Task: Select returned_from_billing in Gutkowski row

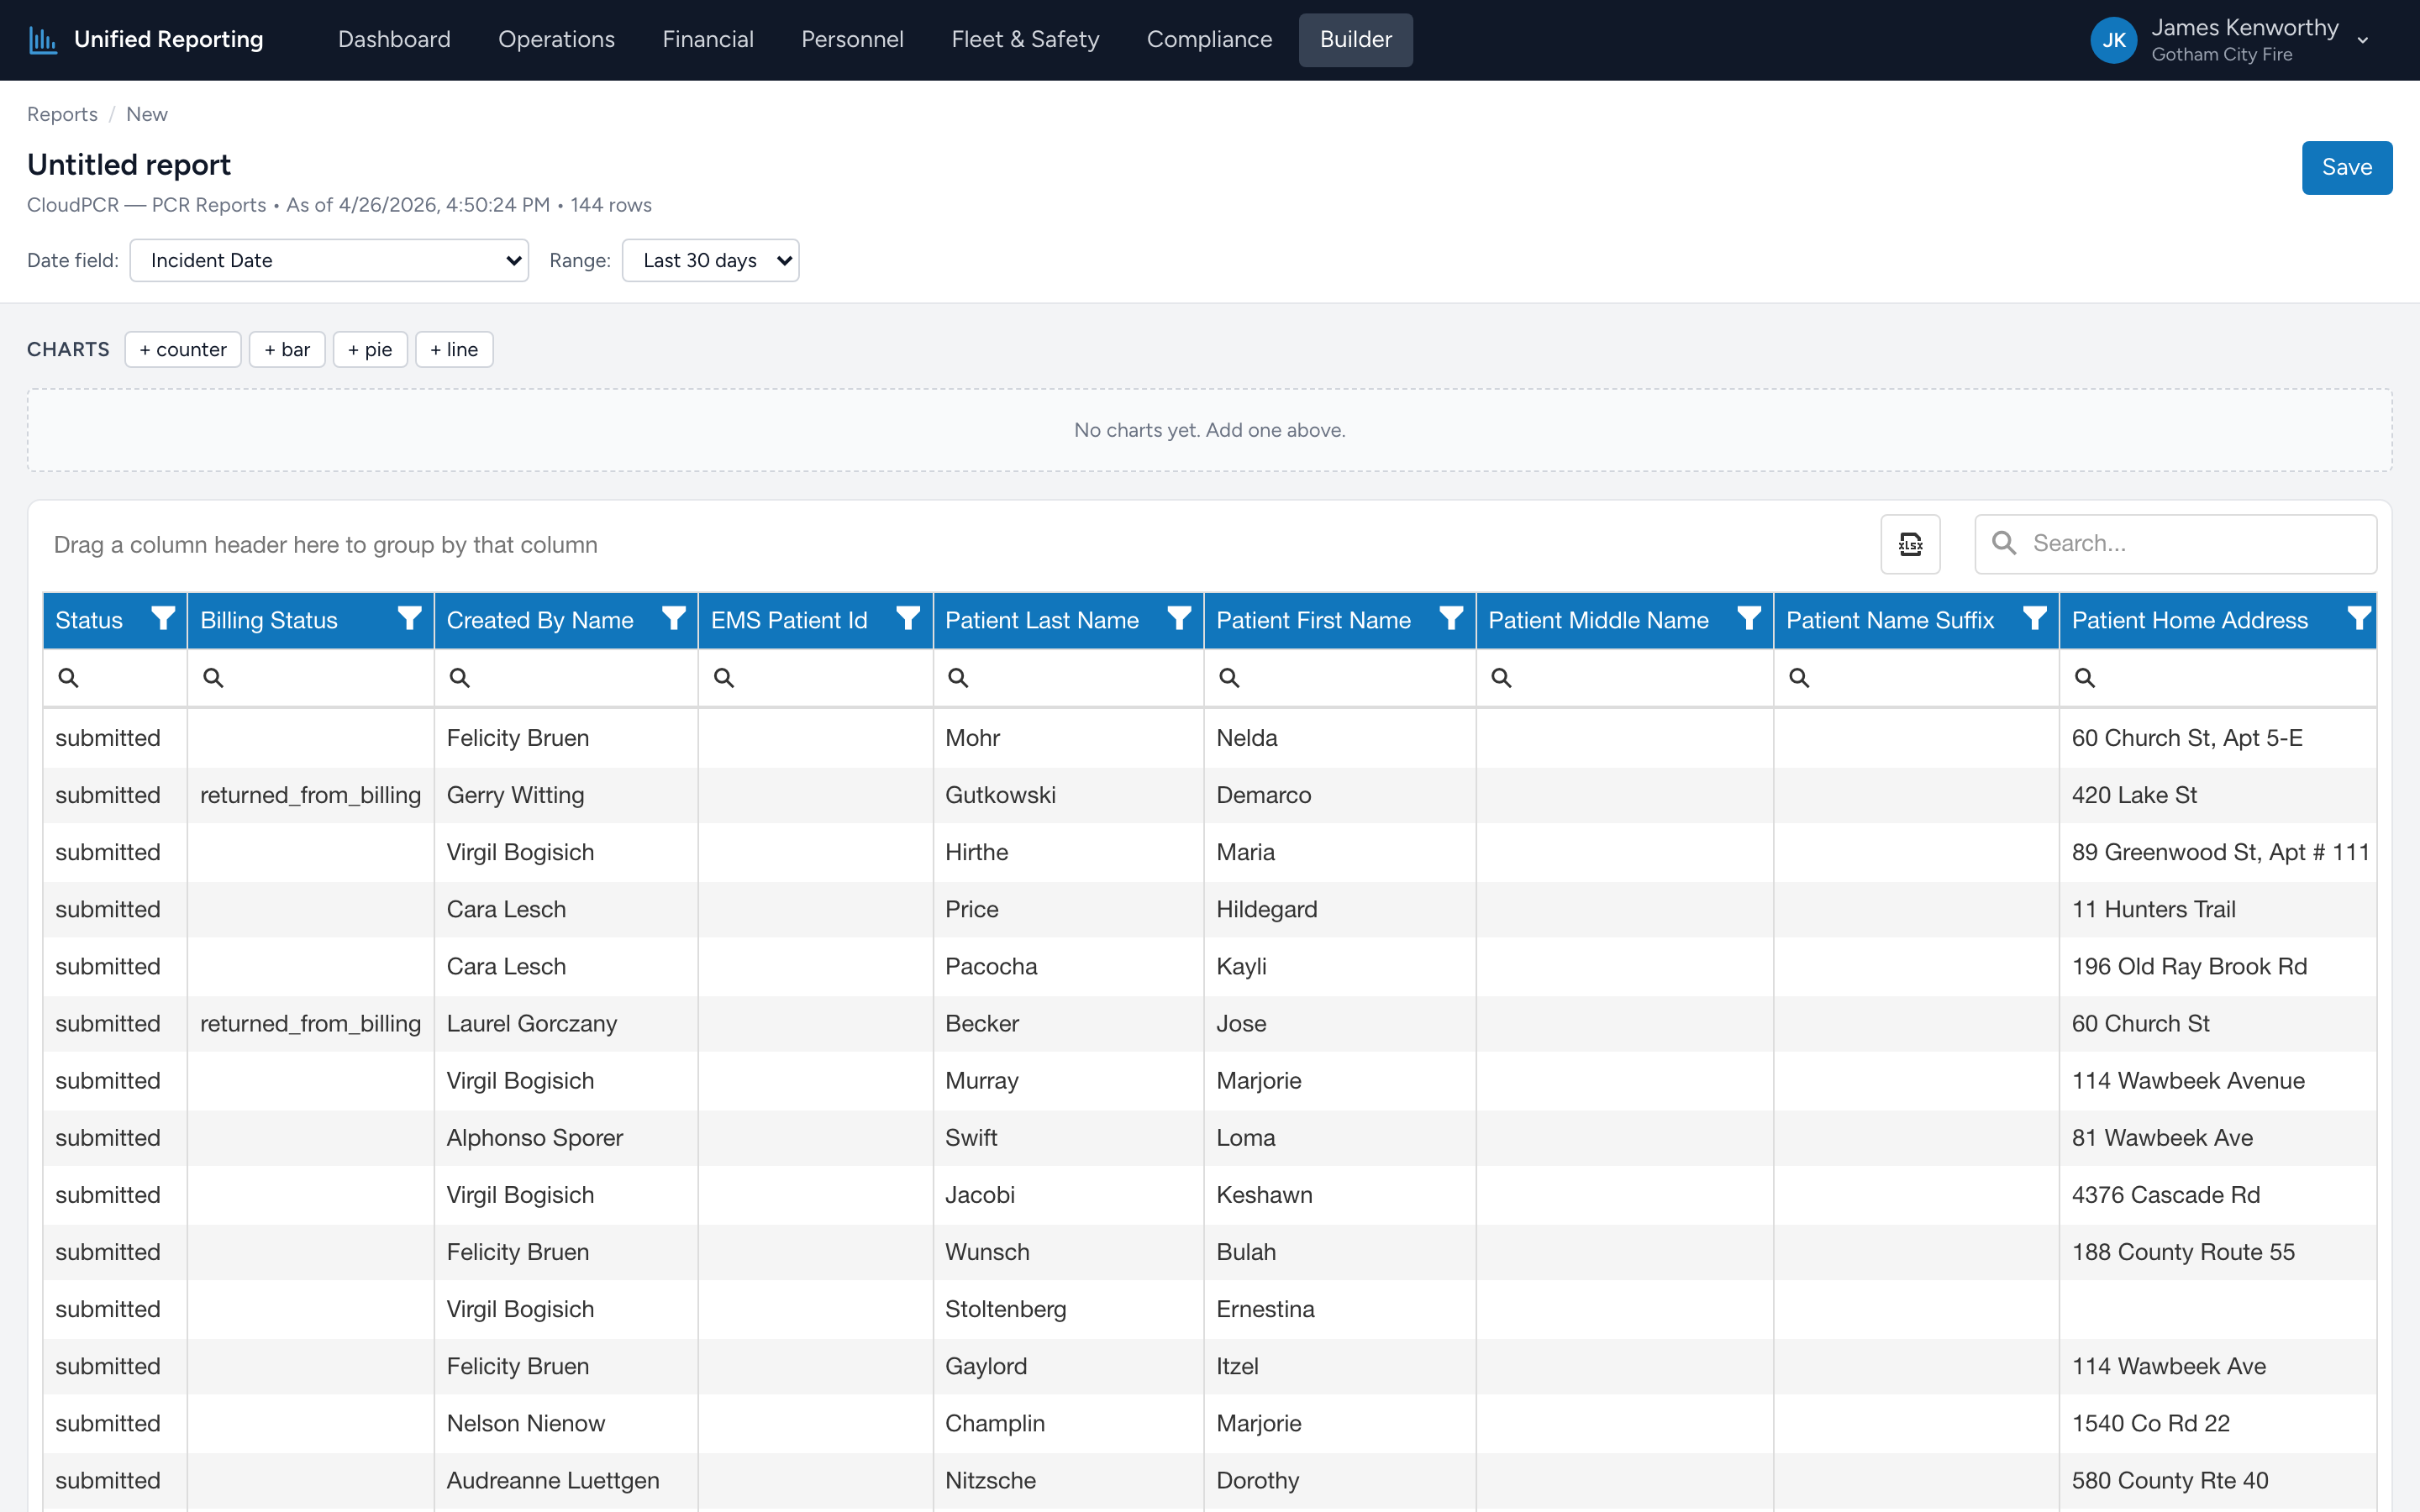Action: pyautogui.click(x=310, y=795)
